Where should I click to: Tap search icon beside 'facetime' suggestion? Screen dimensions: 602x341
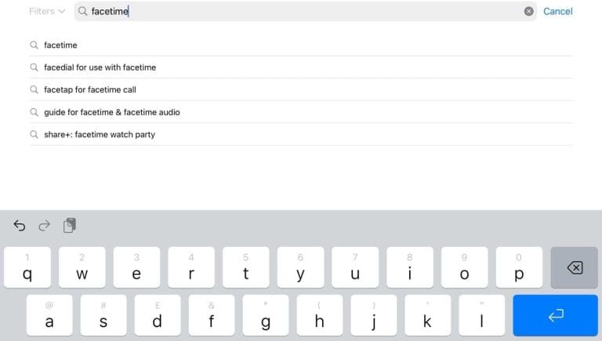(x=34, y=45)
